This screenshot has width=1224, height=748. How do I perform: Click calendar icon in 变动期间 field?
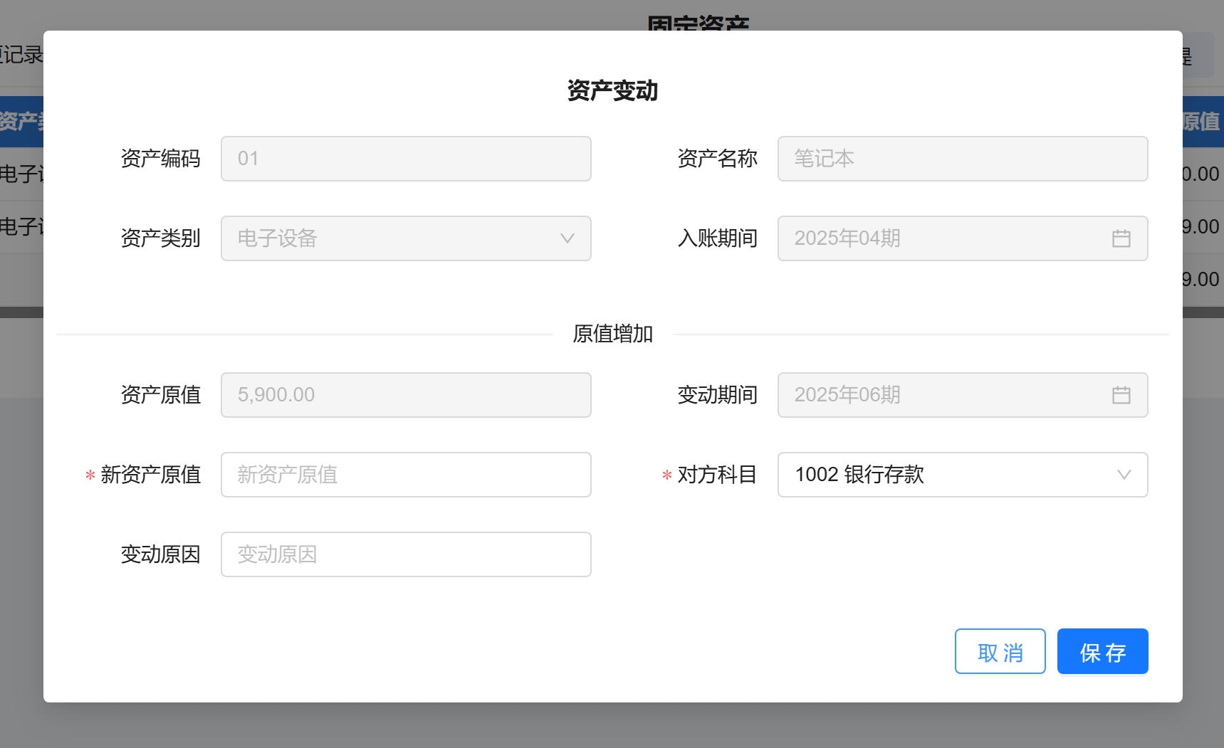(x=1121, y=395)
